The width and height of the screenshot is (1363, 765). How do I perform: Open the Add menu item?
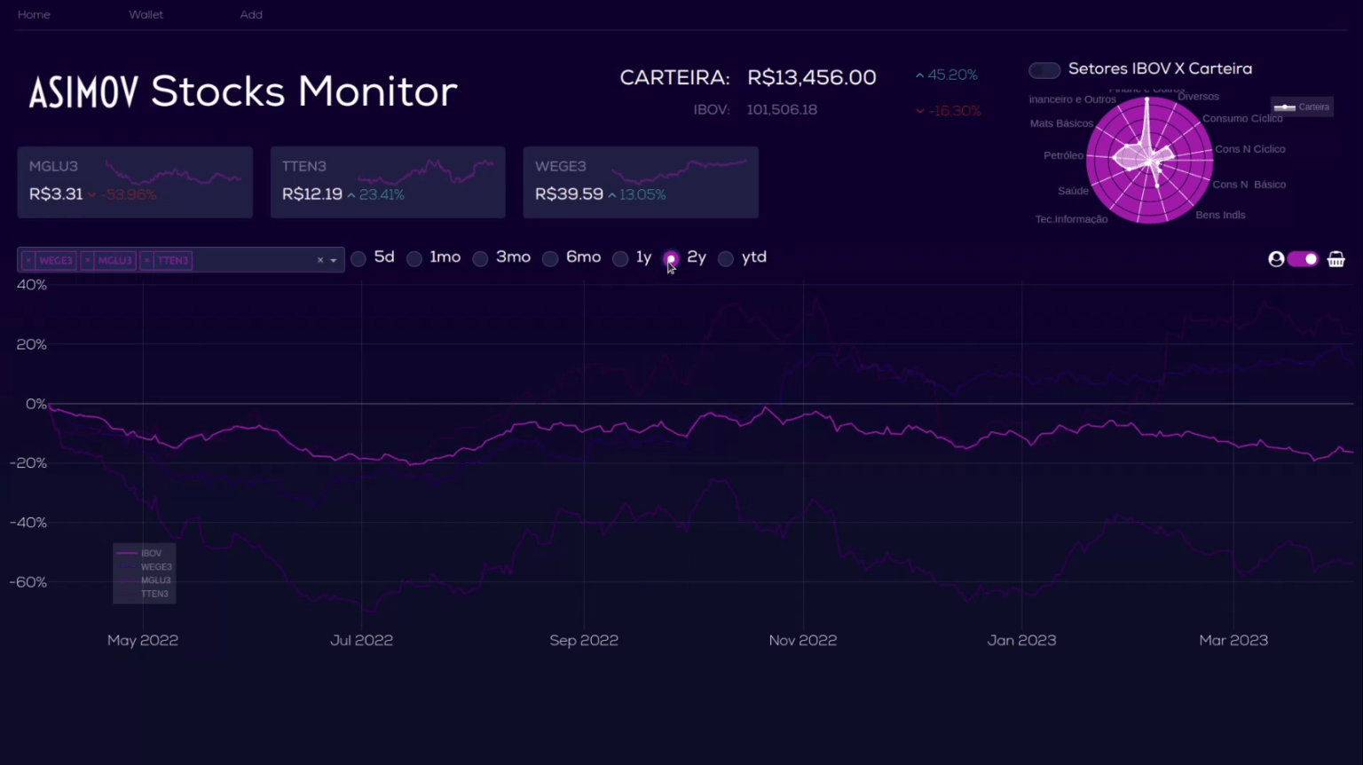pos(251,14)
